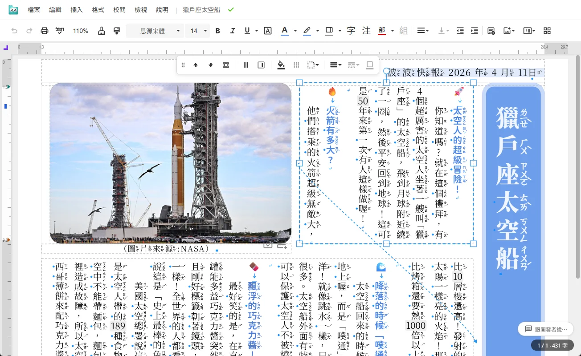This screenshot has width=581, height=356.
Task: Open the paragraph alignment dropdown
Action: tap(423, 31)
